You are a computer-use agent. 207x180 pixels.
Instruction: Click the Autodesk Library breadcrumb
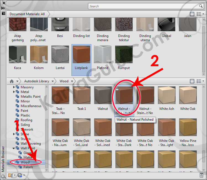(36, 81)
